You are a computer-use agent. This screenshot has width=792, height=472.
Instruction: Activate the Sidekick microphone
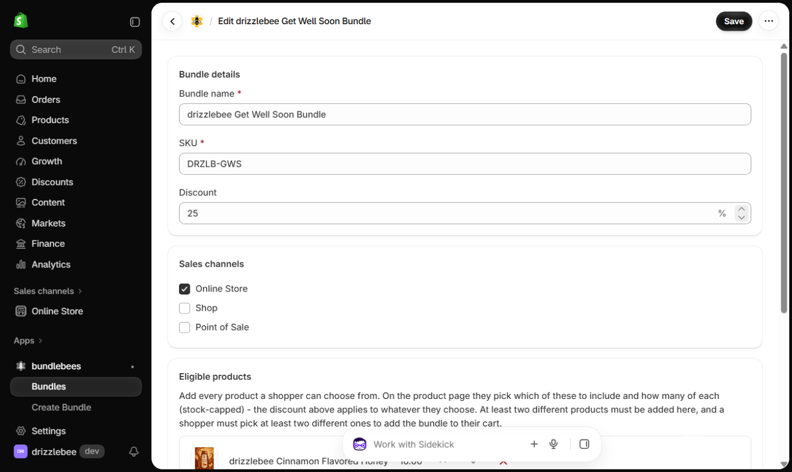[x=553, y=444]
